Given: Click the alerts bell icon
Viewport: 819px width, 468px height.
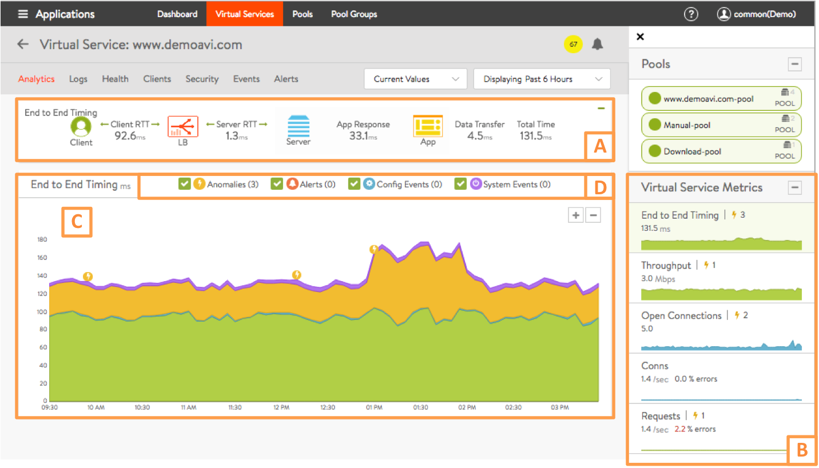Looking at the screenshot, I should coord(597,44).
